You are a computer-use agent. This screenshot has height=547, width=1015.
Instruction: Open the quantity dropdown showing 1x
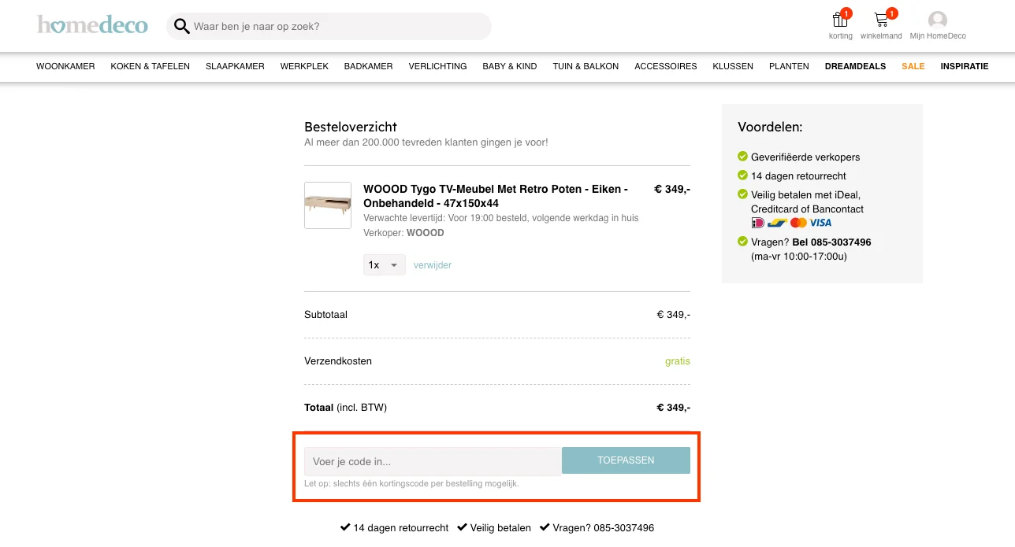(x=384, y=264)
